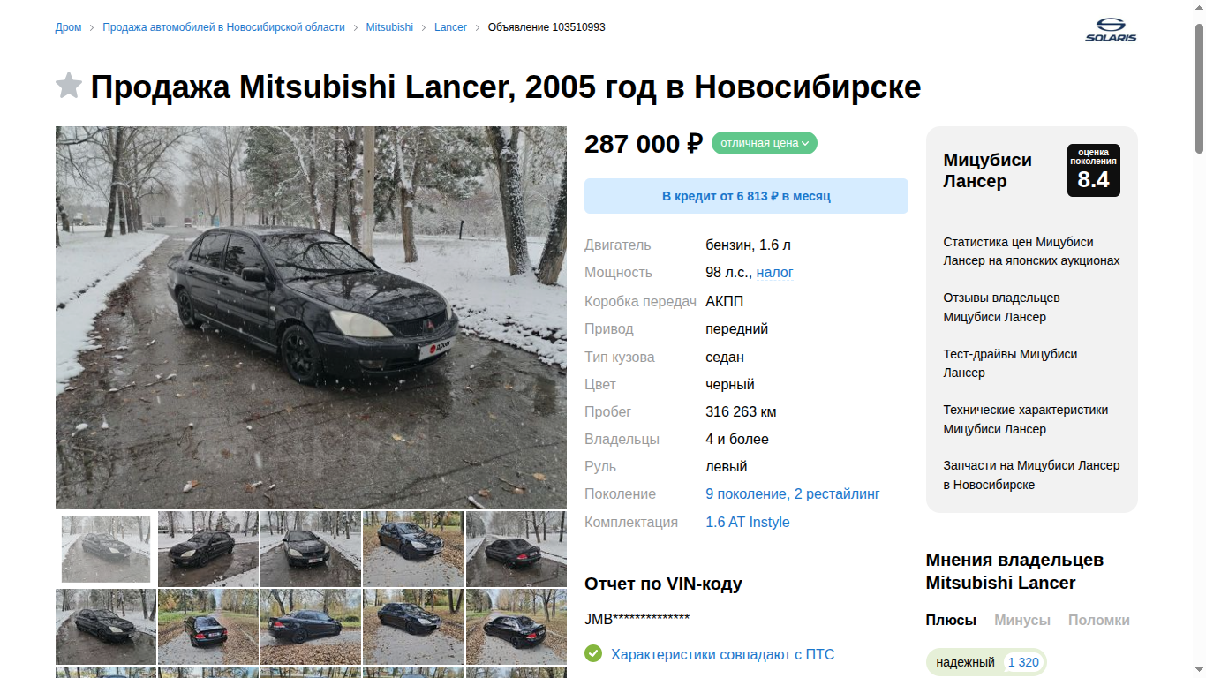The width and height of the screenshot is (1206, 678).
Task: Expand the 'отличная цена' price dropdown
Action: pos(765,143)
